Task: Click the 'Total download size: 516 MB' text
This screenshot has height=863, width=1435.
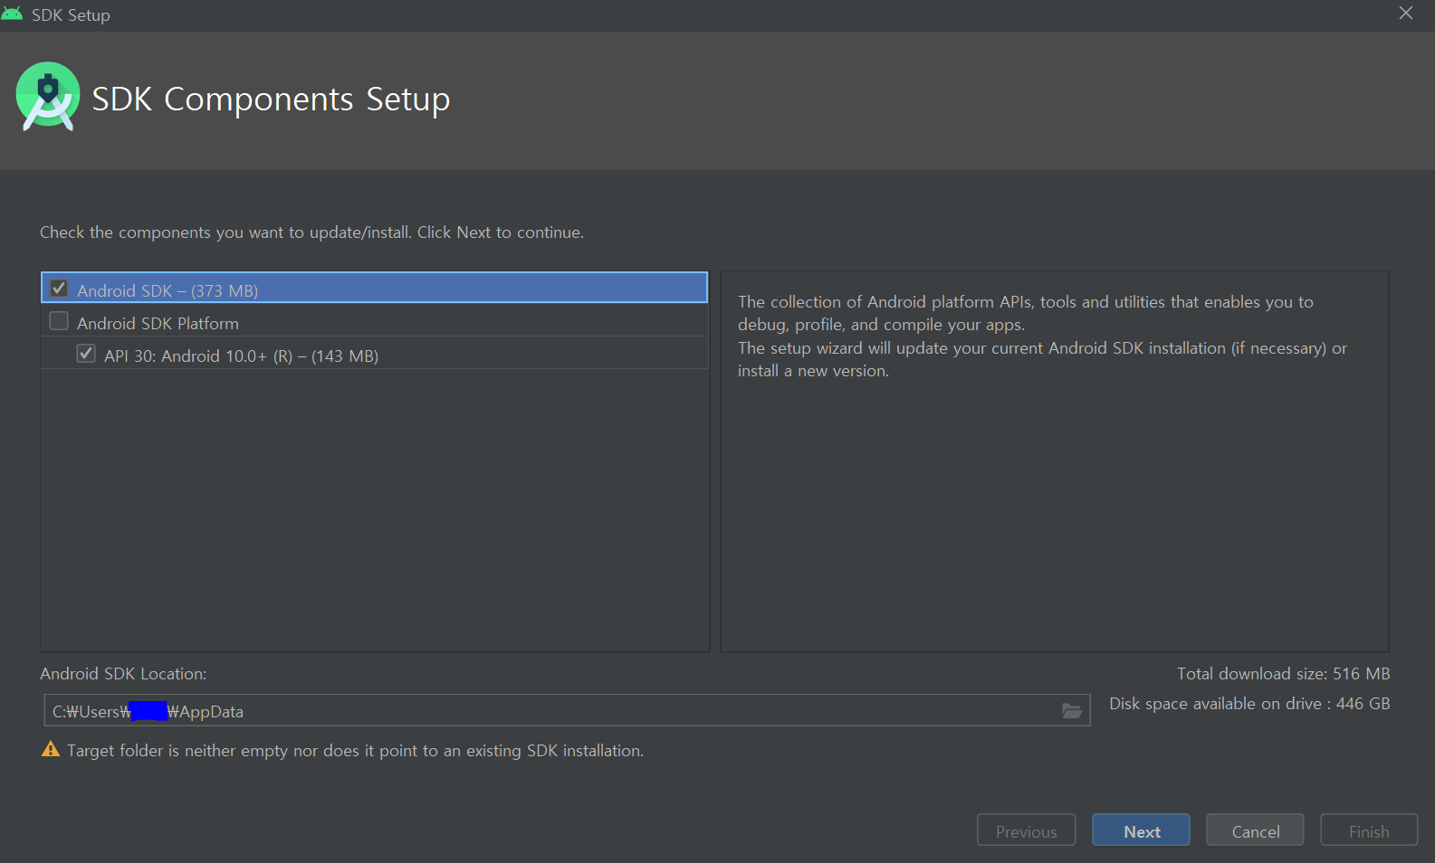Action: (1283, 674)
